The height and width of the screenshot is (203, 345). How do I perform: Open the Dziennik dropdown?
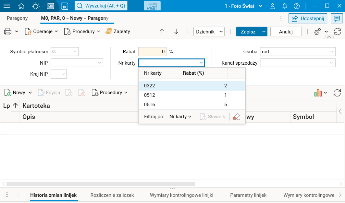coord(209,32)
